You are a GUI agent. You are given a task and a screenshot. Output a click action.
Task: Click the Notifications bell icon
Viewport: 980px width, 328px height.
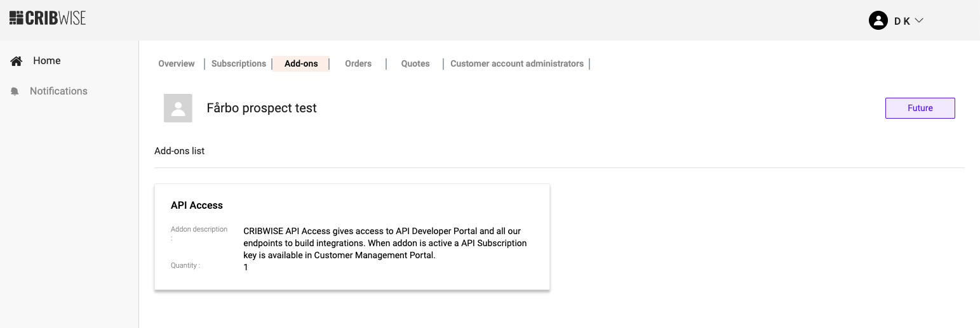click(15, 91)
